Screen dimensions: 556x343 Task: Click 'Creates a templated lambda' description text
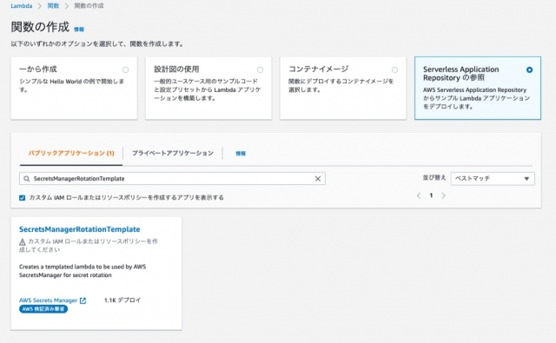83,271
